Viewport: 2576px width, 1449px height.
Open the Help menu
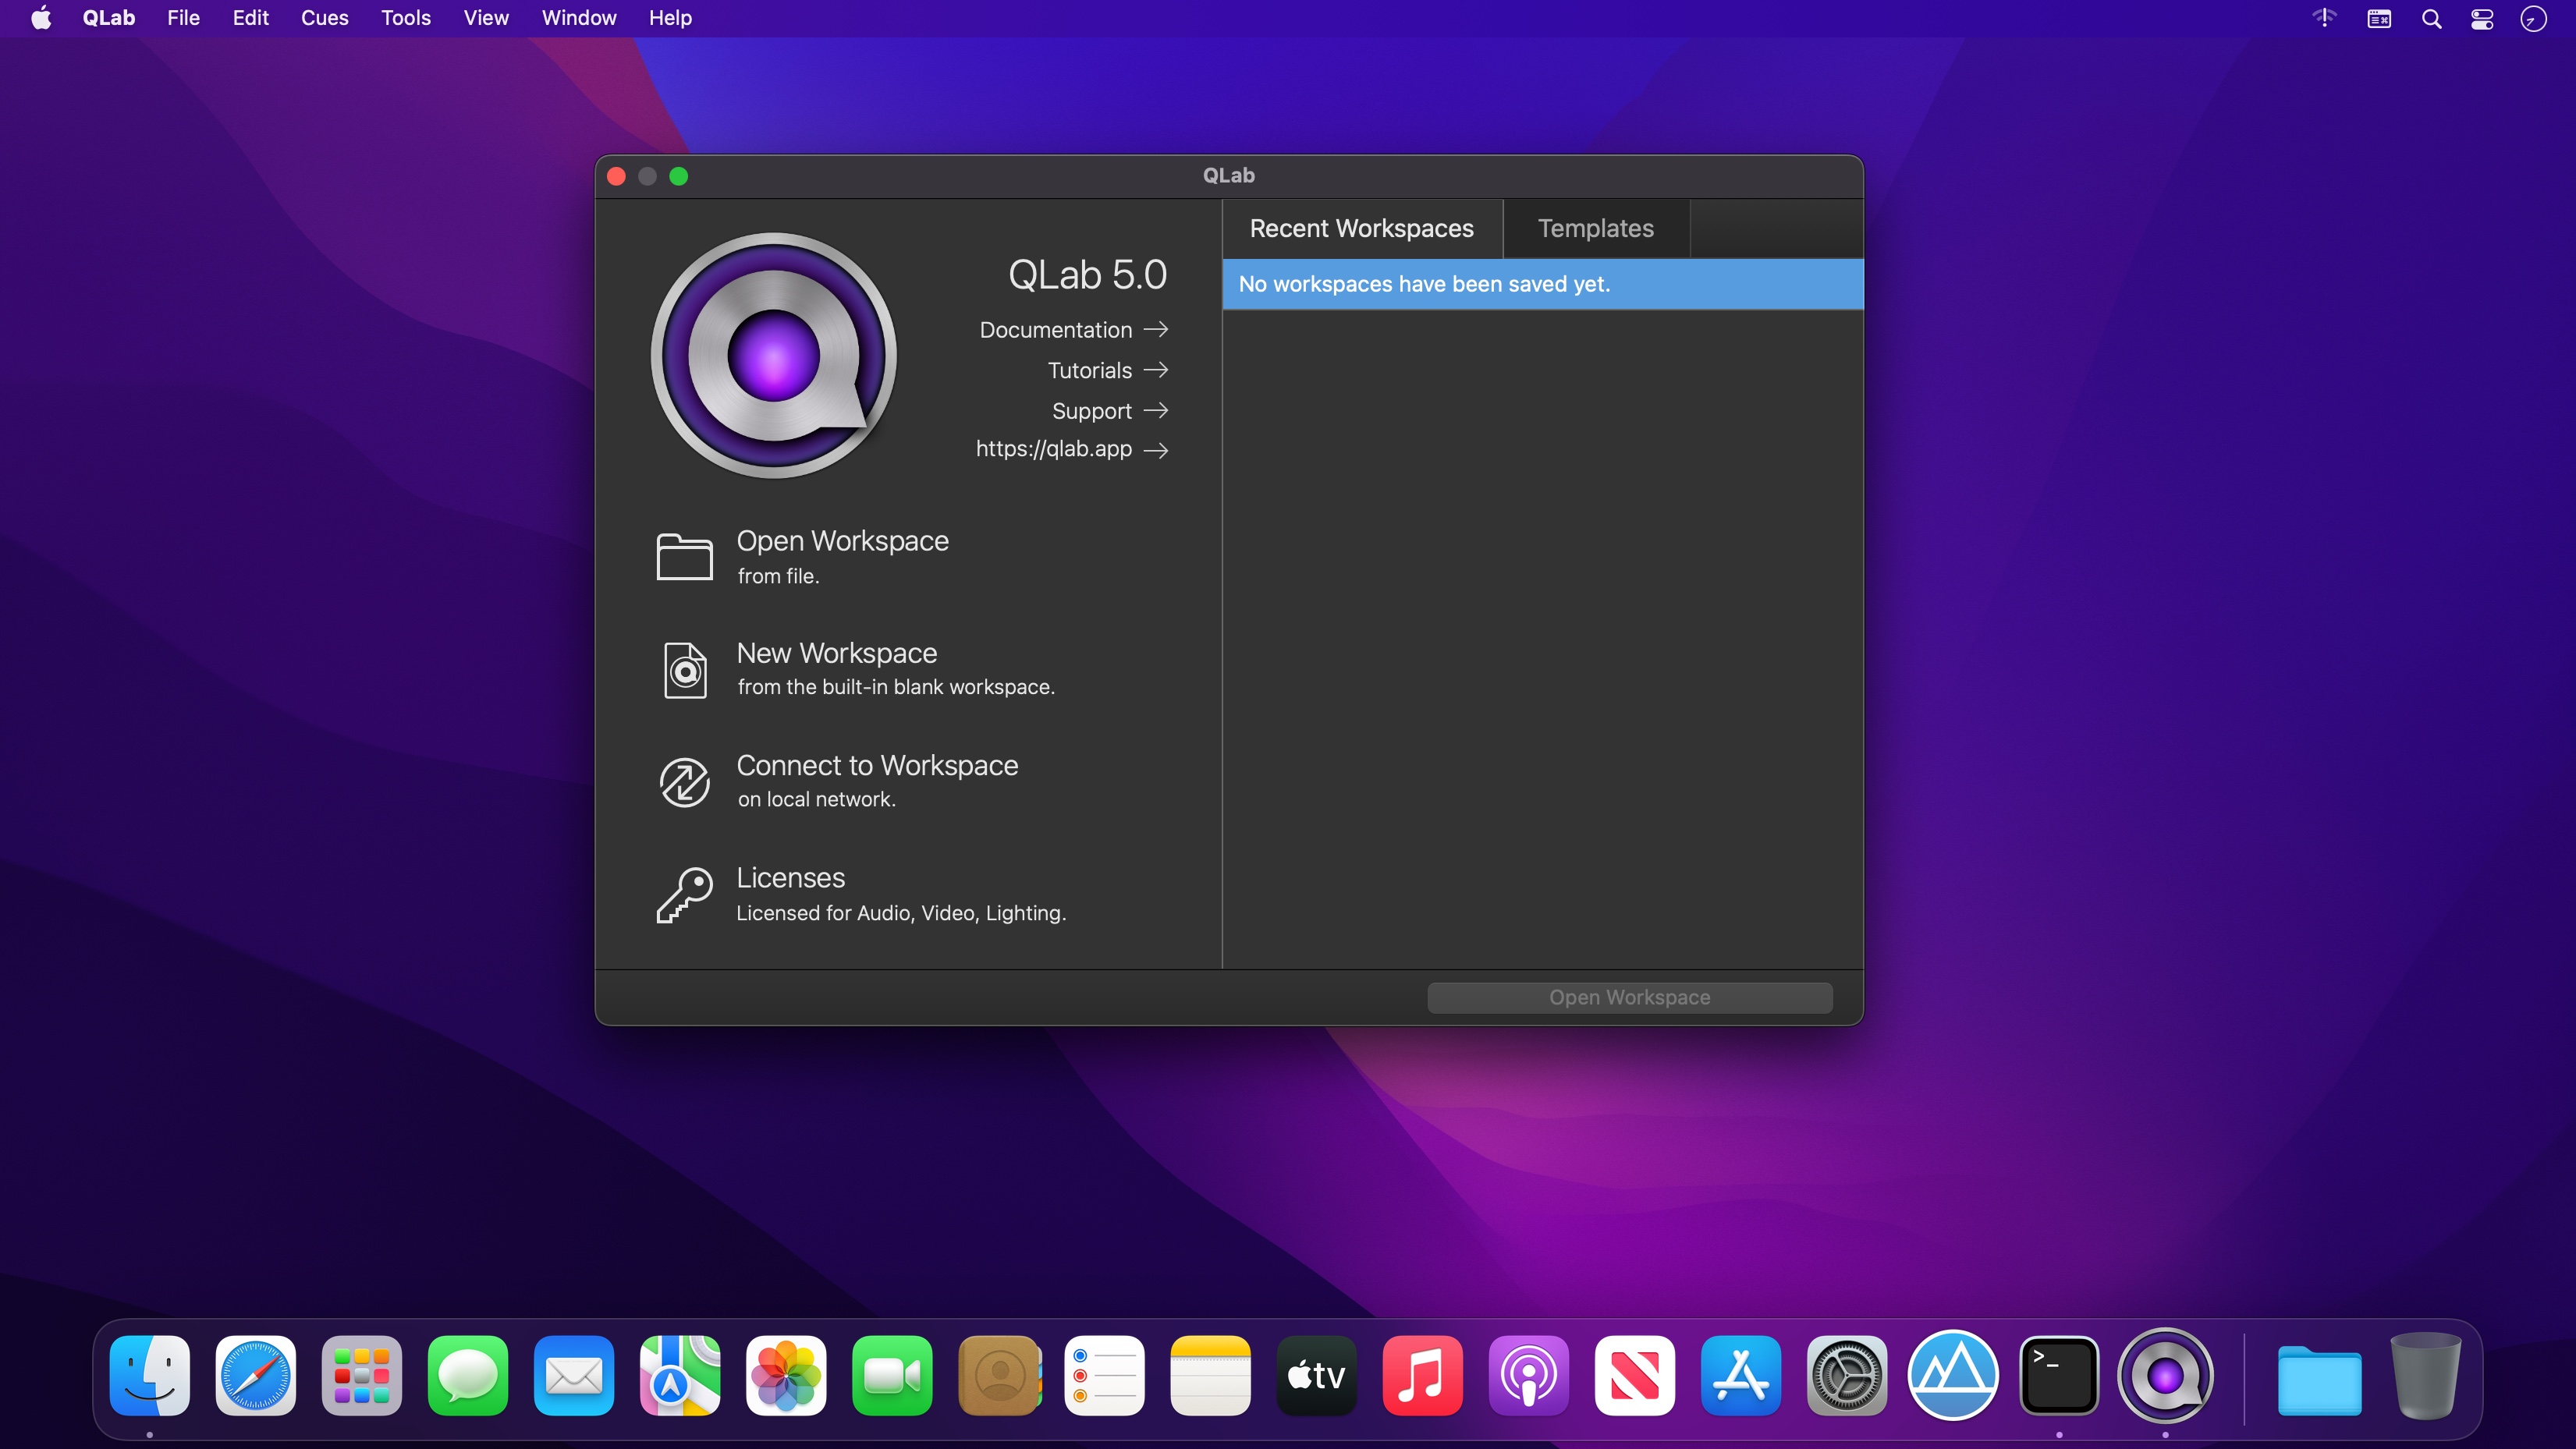pos(670,18)
